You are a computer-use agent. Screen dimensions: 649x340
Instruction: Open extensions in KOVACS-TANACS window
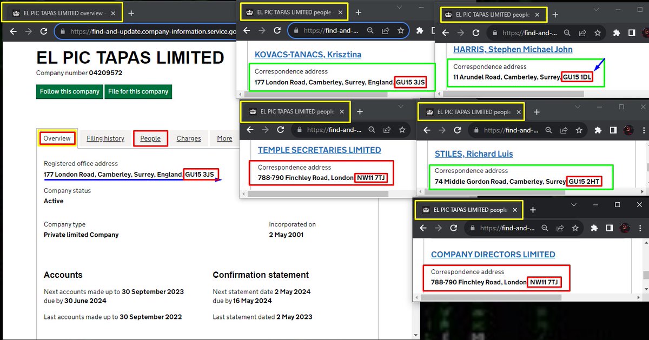click(420, 31)
